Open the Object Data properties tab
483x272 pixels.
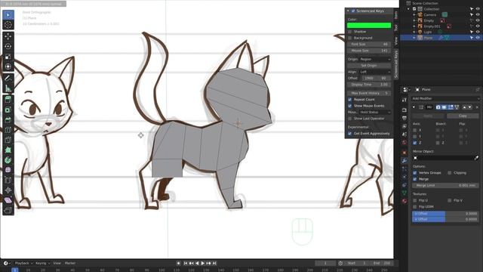tap(405, 193)
